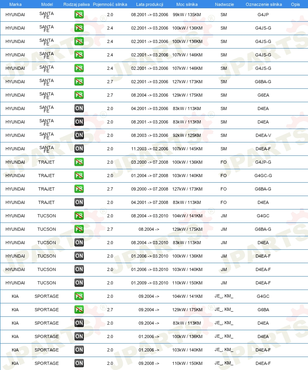
Task: Click petrol icon in Trajet 2.7 G6BA-G row
Action: (x=79, y=189)
